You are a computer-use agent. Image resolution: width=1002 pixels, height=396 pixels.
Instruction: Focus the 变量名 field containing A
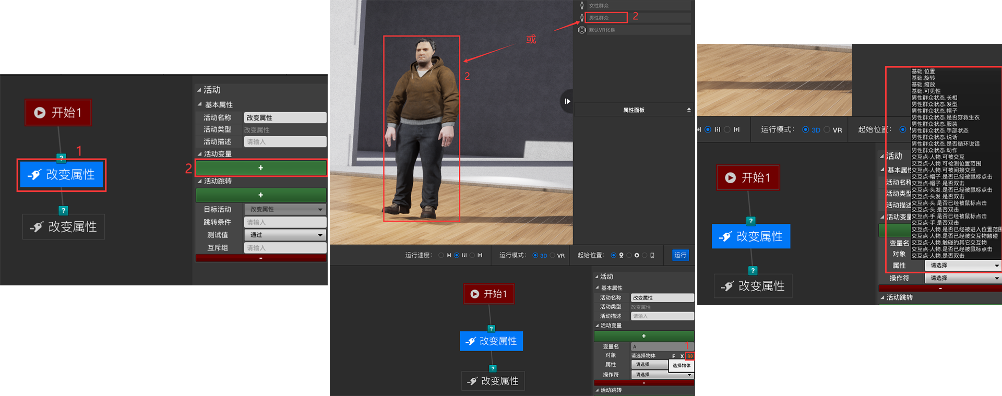coord(662,346)
